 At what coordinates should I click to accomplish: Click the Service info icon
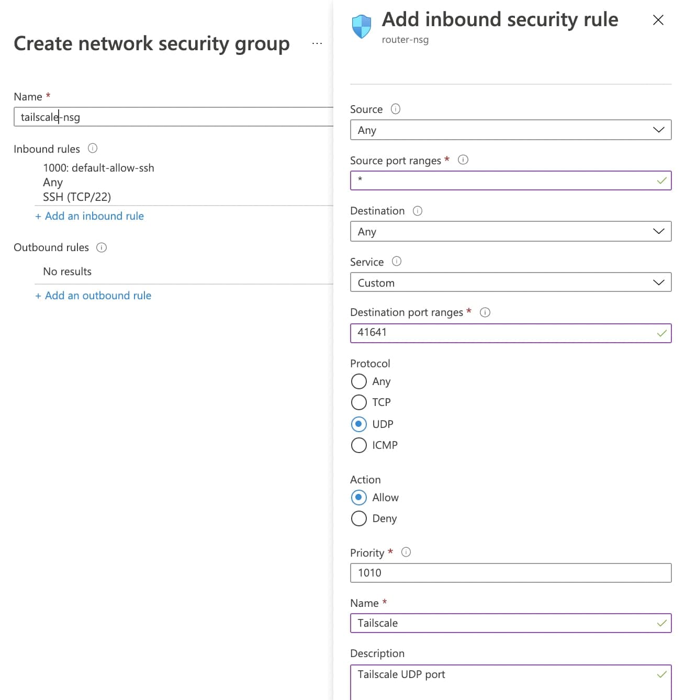click(x=397, y=262)
